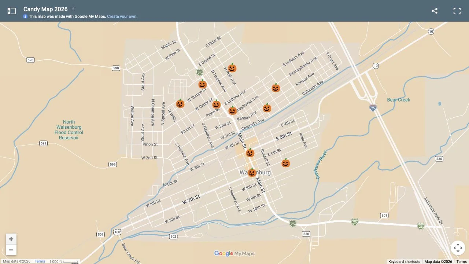Click the Interstate 25 shield near E Grand St
Screen dimensions: 469x264
[x=199, y=72]
